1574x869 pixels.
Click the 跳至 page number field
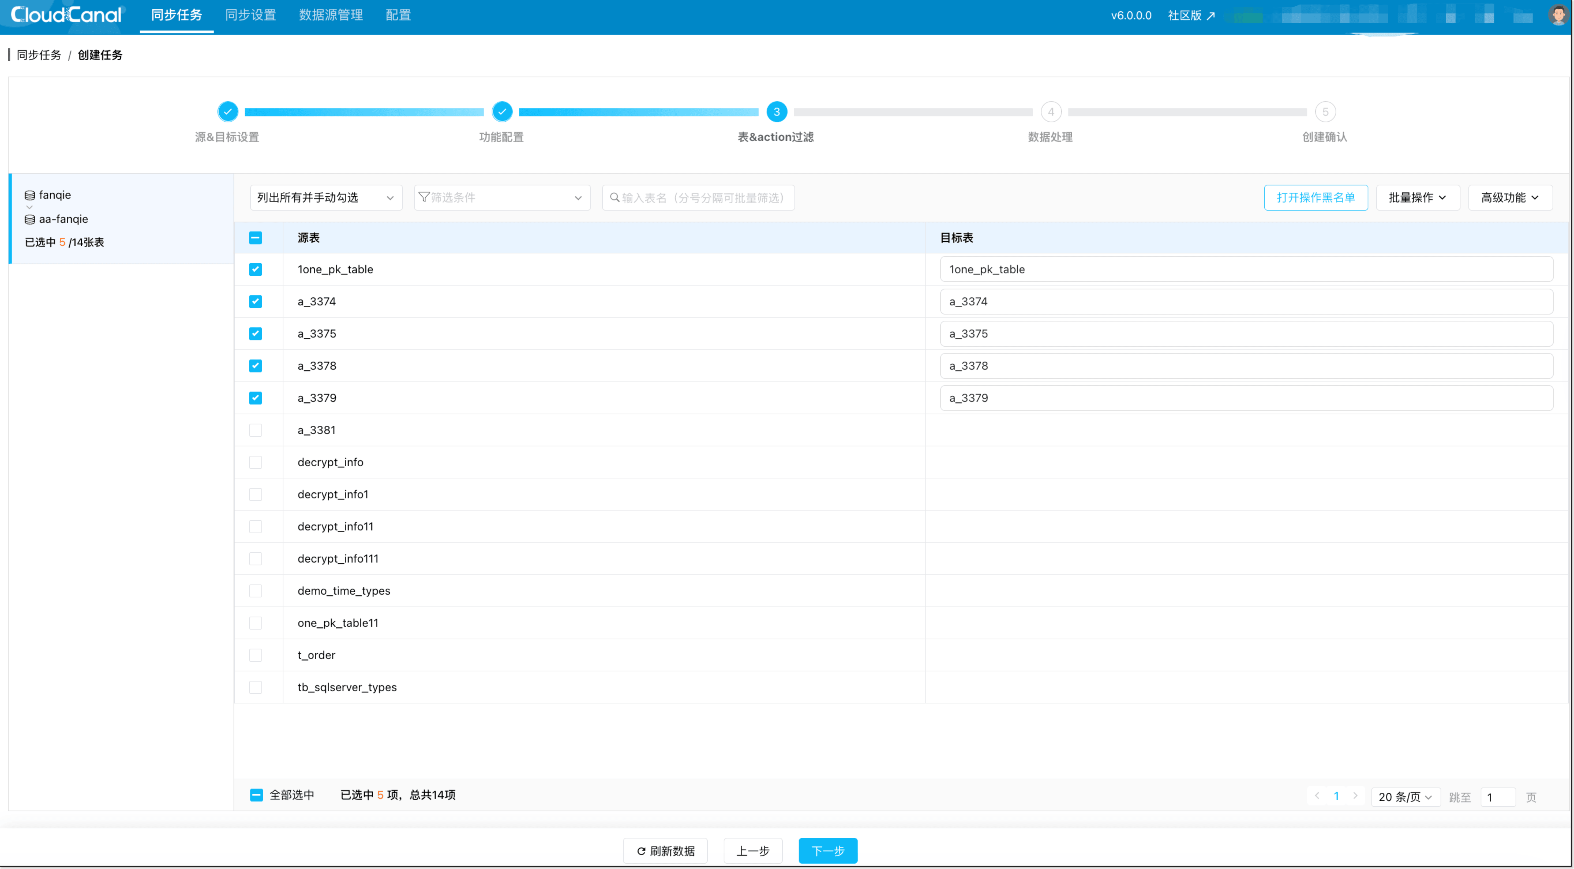[1498, 797]
